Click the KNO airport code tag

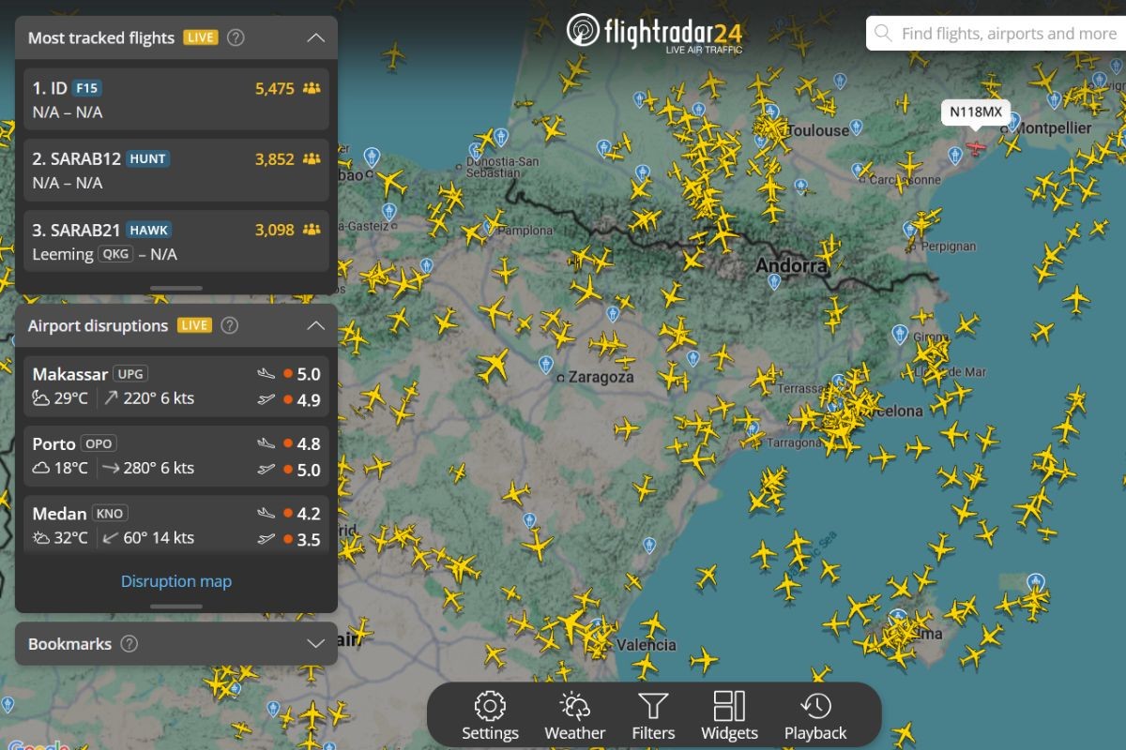[x=109, y=514]
